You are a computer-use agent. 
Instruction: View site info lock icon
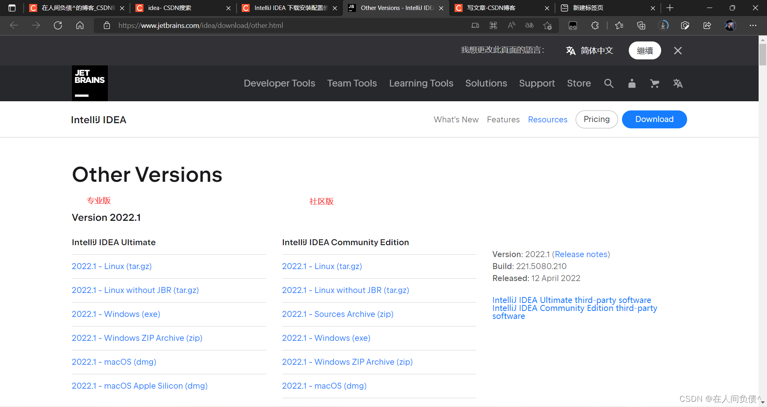pos(107,26)
